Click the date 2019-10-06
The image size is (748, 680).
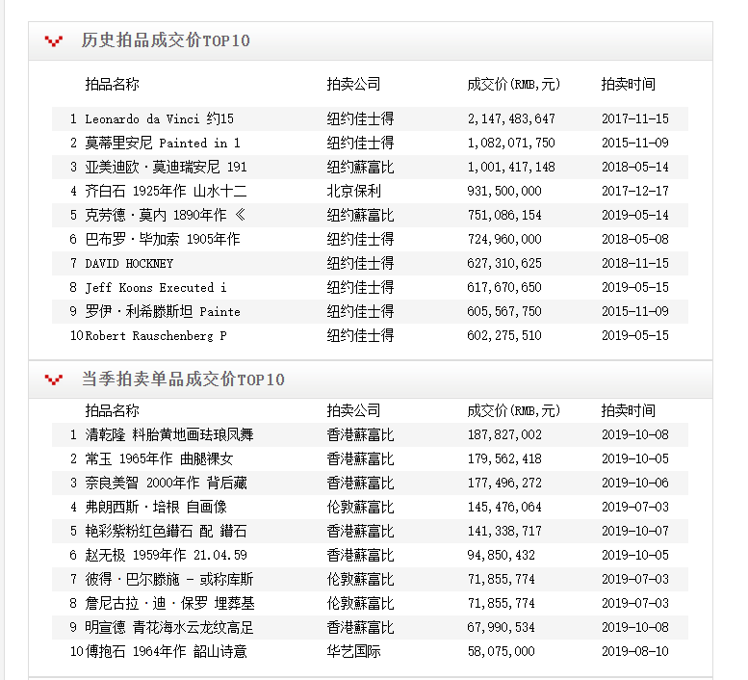[x=635, y=483]
